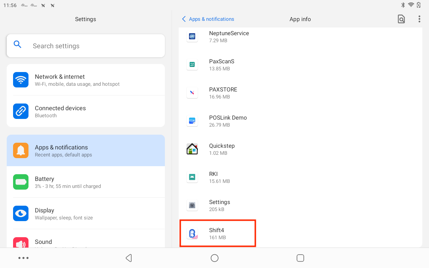This screenshot has width=429, height=268.
Task: Click the orange bell icon
Action: tap(21, 150)
